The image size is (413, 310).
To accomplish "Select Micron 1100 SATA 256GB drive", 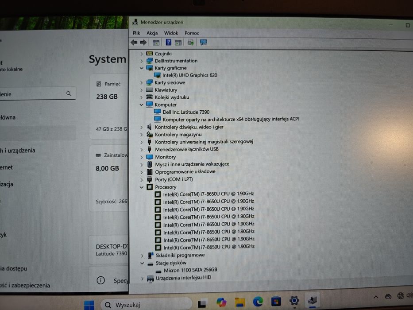I will coord(190,270).
